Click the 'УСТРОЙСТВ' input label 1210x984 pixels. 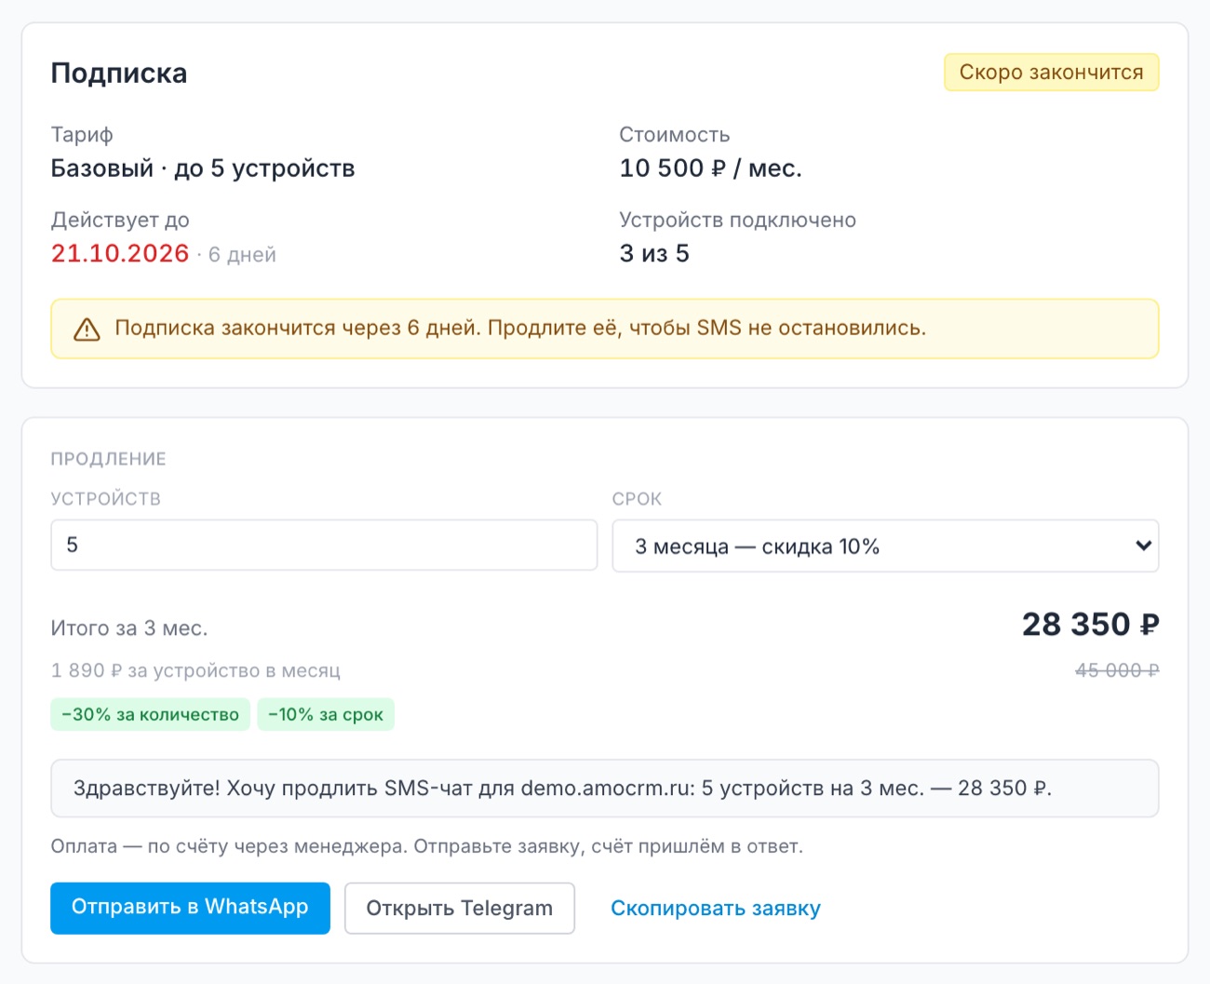106,499
